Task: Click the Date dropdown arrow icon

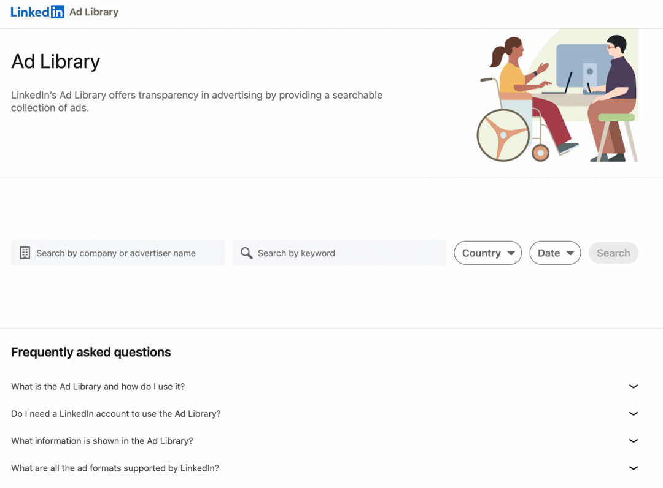Action: pyautogui.click(x=570, y=253)
